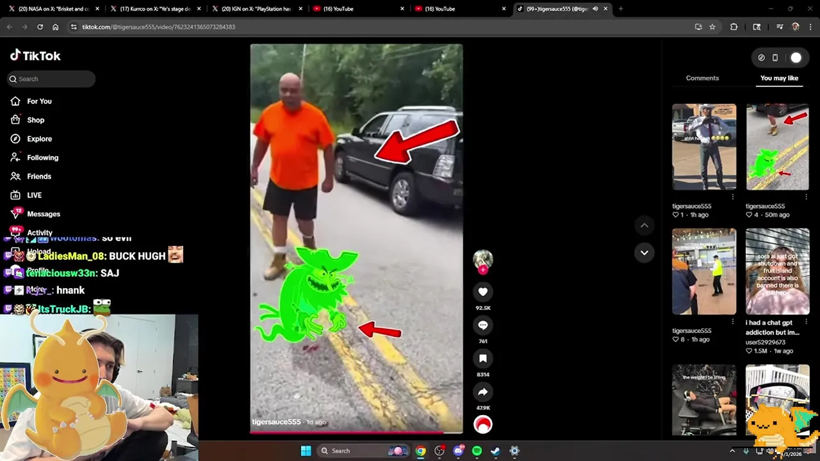Open the For You feed in the sidebar

pyautogui.click(x=39, y=101)
